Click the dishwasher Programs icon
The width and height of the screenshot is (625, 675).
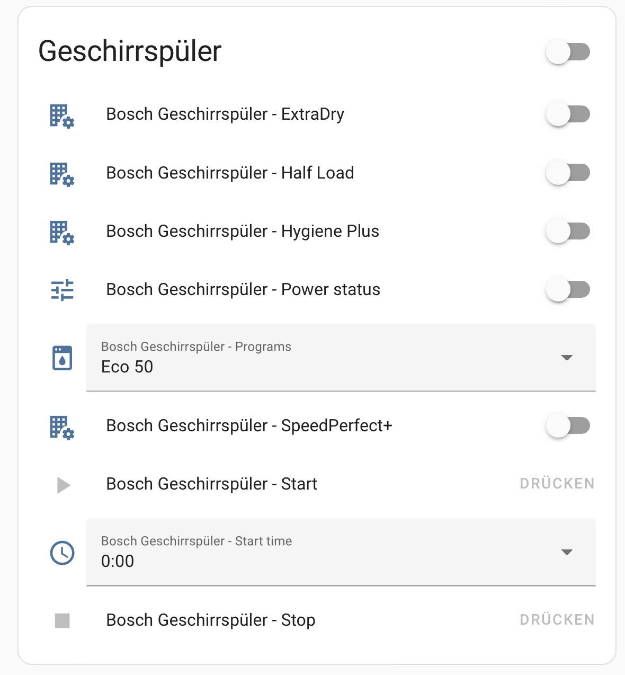(62, 358)
